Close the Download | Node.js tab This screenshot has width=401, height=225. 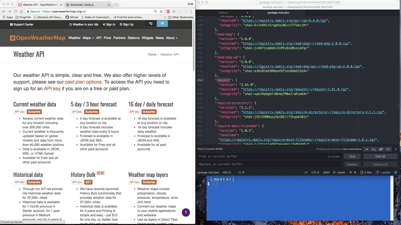(109, 5)
